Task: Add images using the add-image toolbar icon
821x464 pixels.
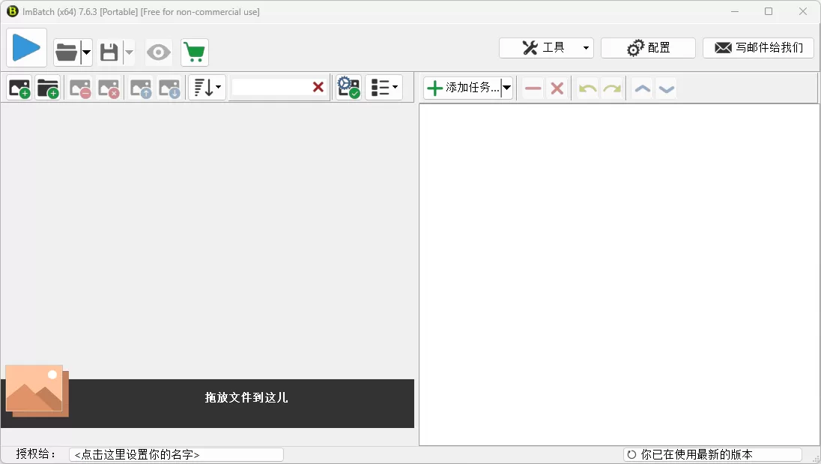Action: click(x=18, y=87)
